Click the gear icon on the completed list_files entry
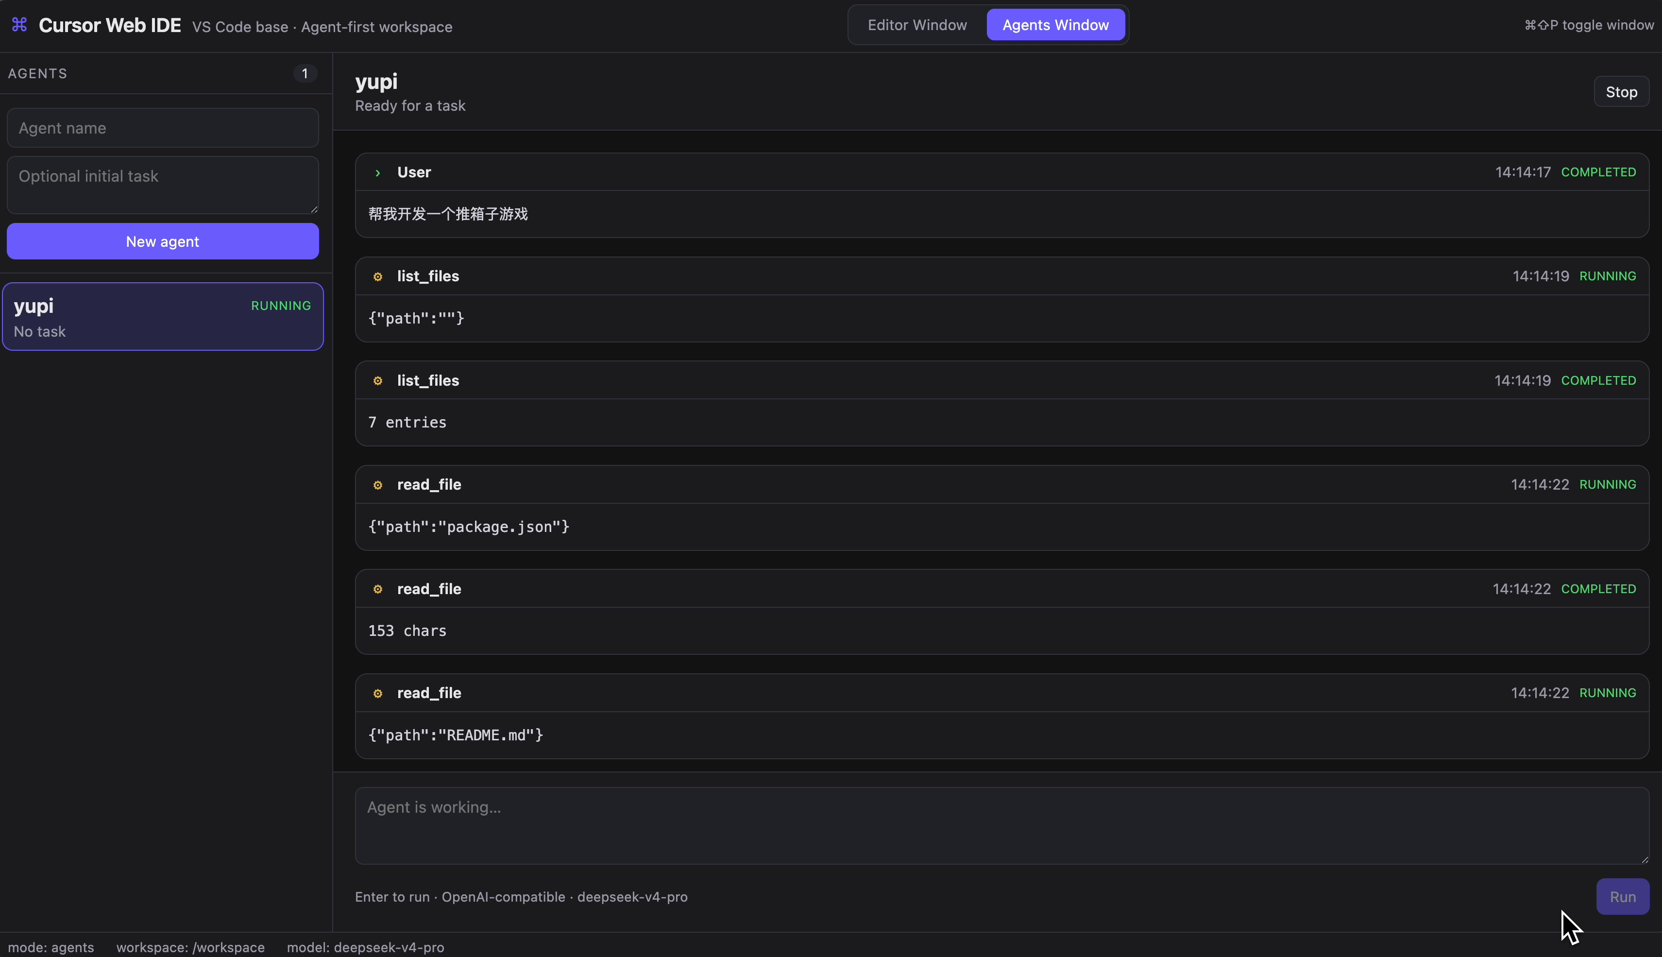This screenshot has height=957, width=1662. pyautogui.click(x=378, y=380)
